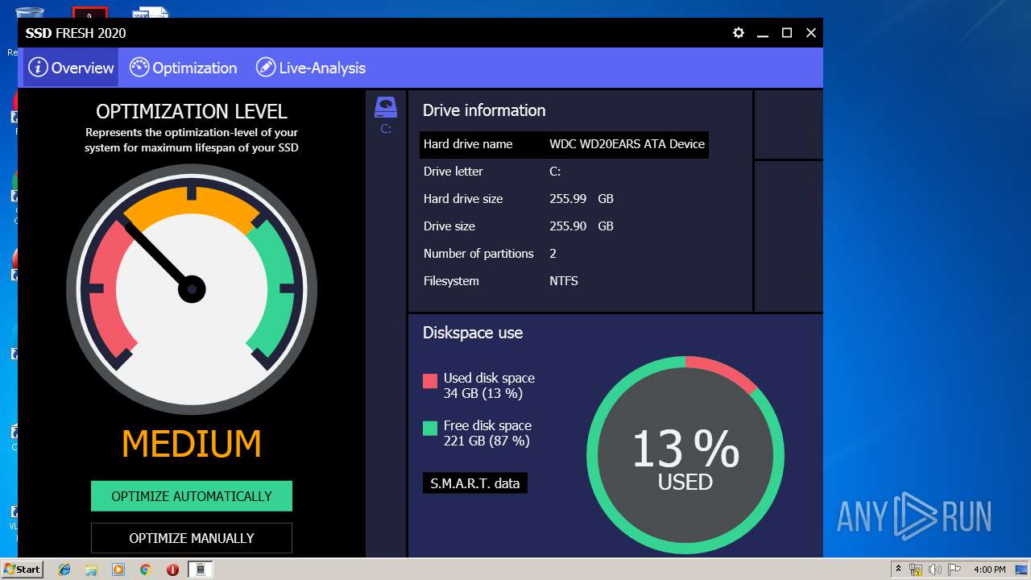Image resolution: width=1031 pixels, height=580 pixels.
Task: Click the 4:00 PM clock
Action: (x=989, y=570)
